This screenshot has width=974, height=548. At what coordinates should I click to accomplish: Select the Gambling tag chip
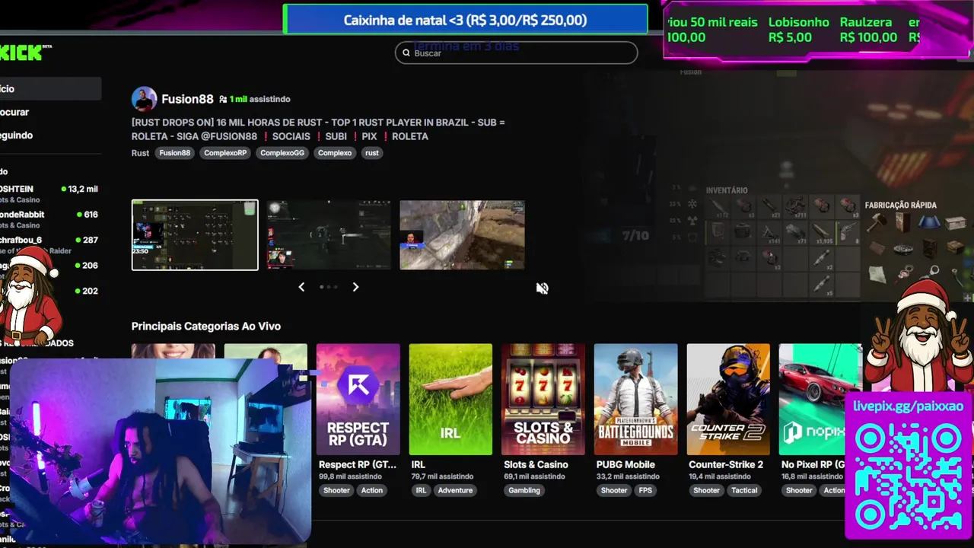tap(524, 490)
